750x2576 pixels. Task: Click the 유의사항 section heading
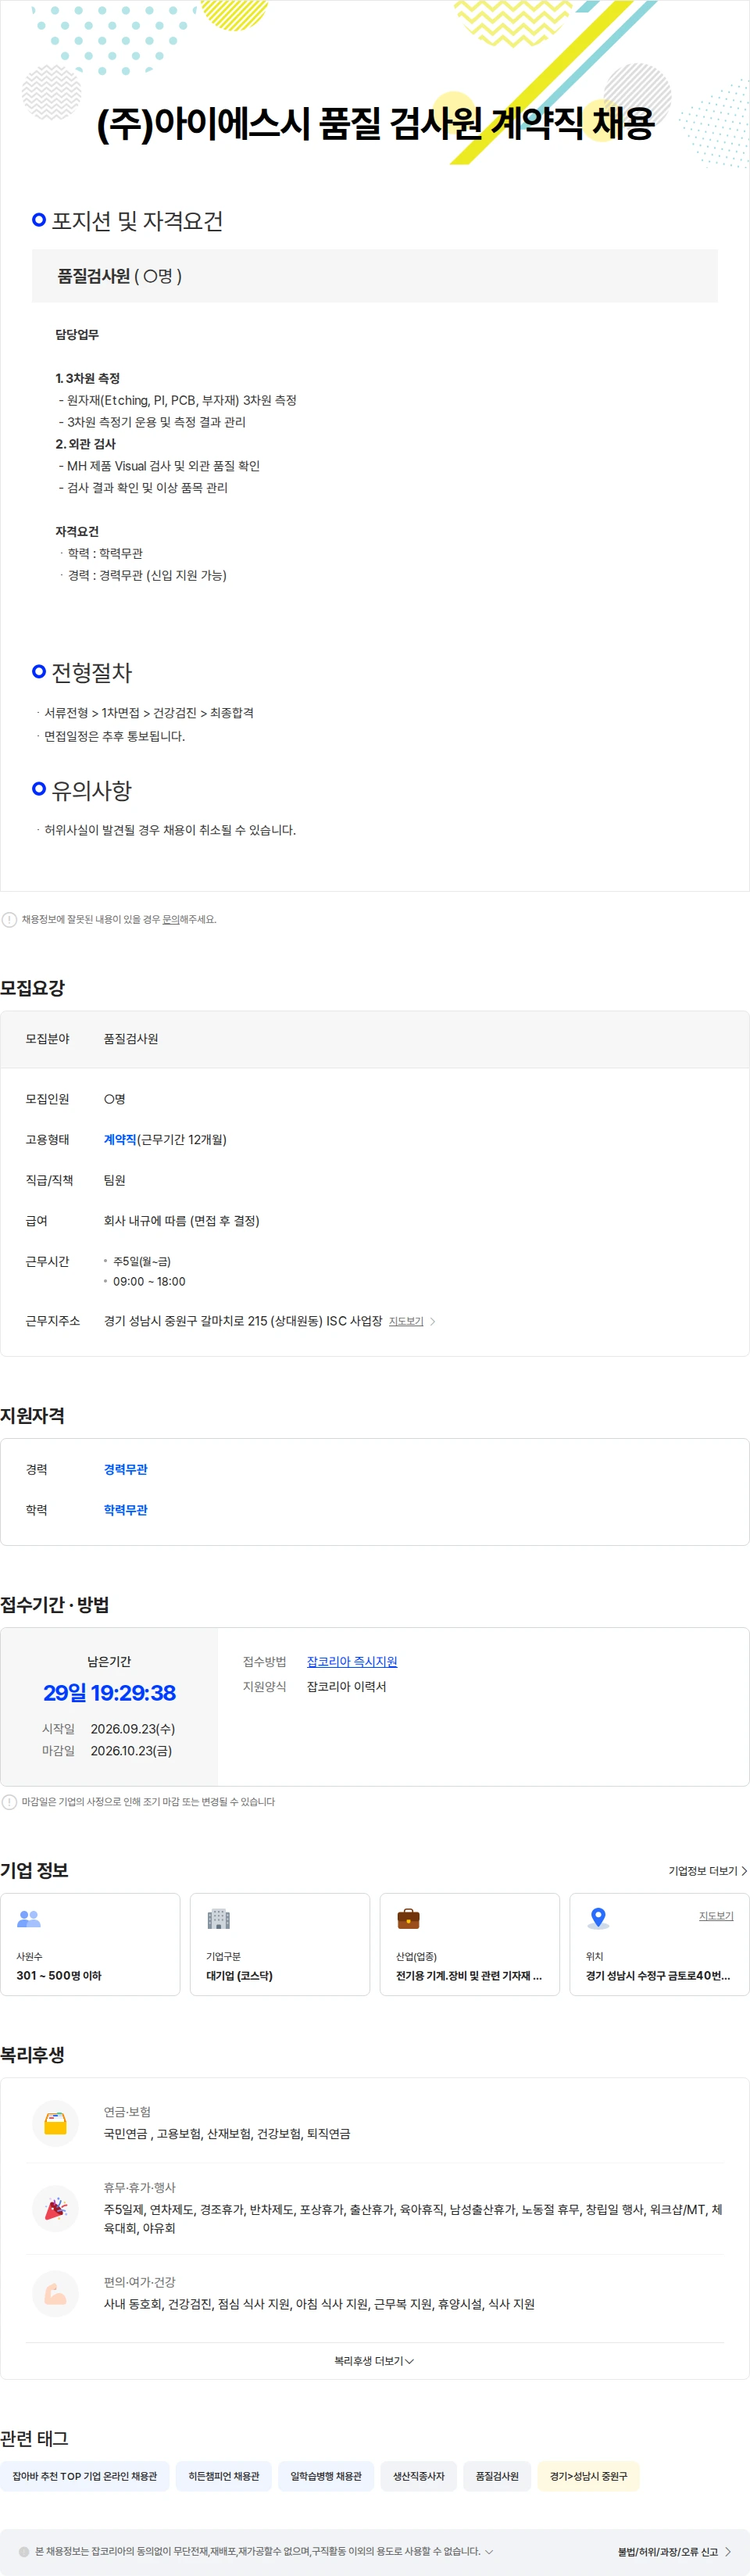pyautogui.click(x=92, y=790)
